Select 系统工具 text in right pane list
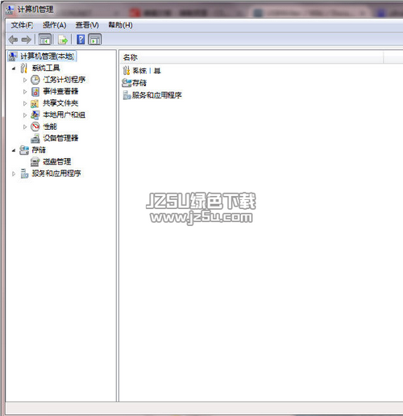The image size is (403, 416). [147, 71]
